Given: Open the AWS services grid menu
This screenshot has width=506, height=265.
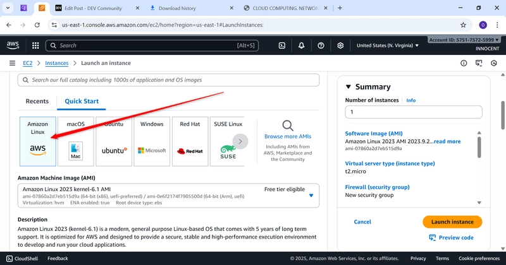Looking at the screenshot, I should pyautogui.click(x=35, y=45).
